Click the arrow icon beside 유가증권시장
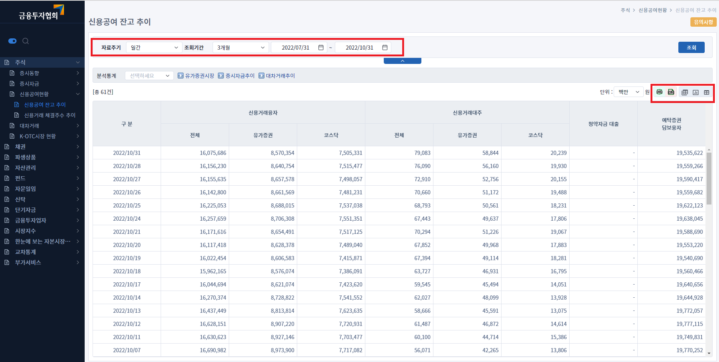This screenshot has height=362, width=719. click(181, 76)
